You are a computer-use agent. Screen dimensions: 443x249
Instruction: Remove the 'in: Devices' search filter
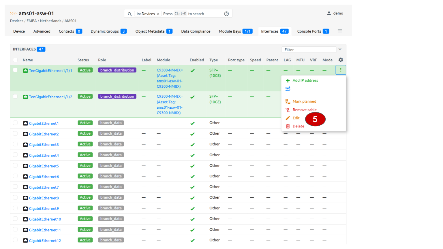(158, 14)
